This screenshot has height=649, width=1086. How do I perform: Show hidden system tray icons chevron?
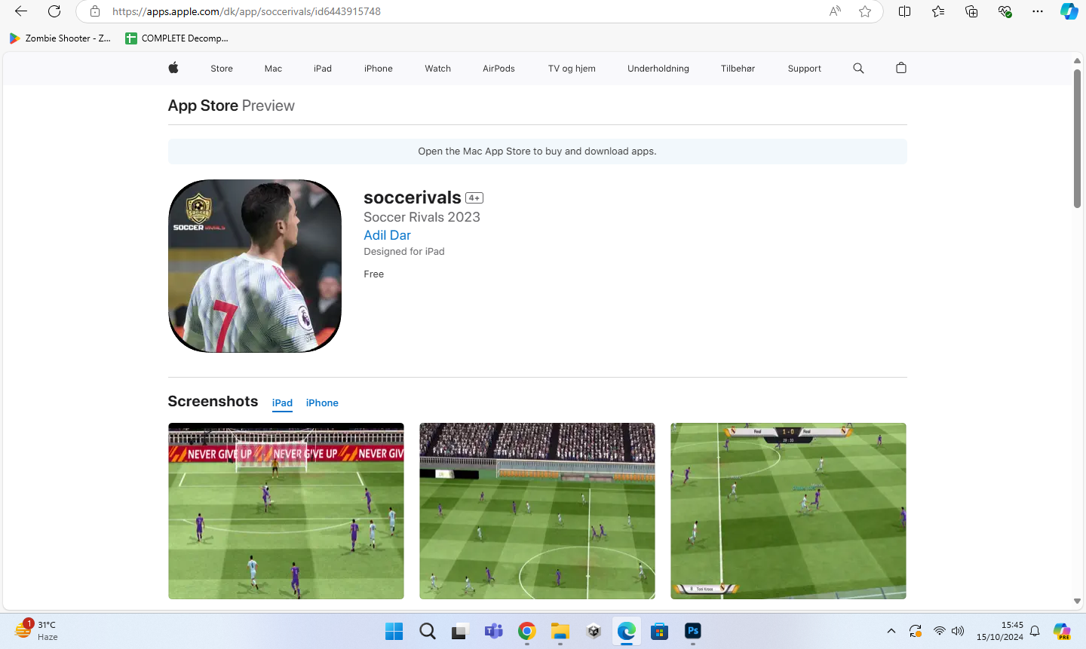coord(891,631)
